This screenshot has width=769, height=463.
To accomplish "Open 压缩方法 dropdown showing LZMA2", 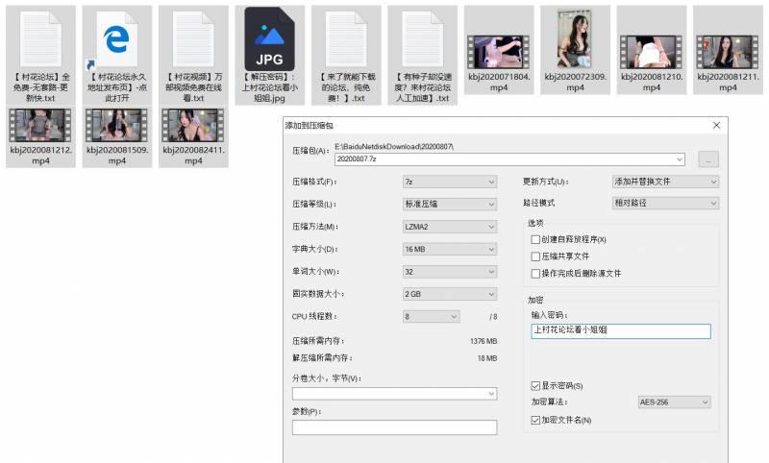I will (450, 227).
